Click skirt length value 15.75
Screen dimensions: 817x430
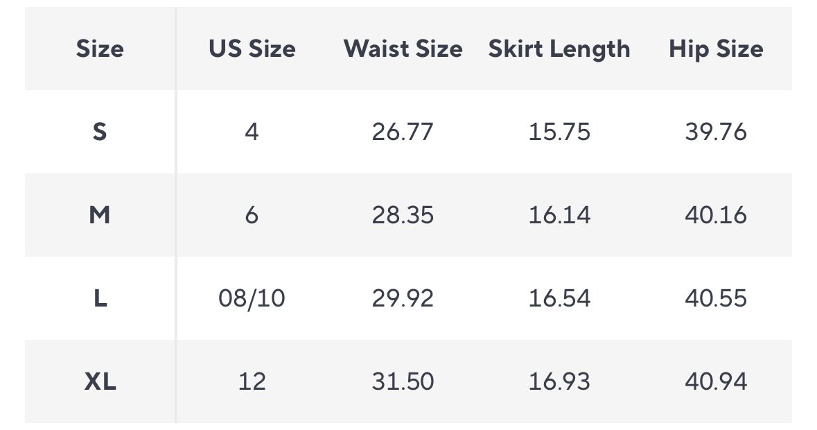pyautogui.click(x=559, y=132)
